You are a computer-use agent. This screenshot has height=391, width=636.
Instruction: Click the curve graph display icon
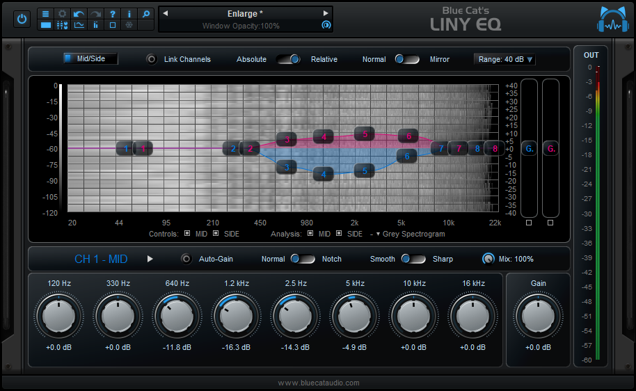click(79, 25)
